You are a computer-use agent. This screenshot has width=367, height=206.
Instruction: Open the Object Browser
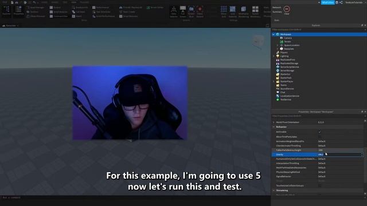point(36,16)
